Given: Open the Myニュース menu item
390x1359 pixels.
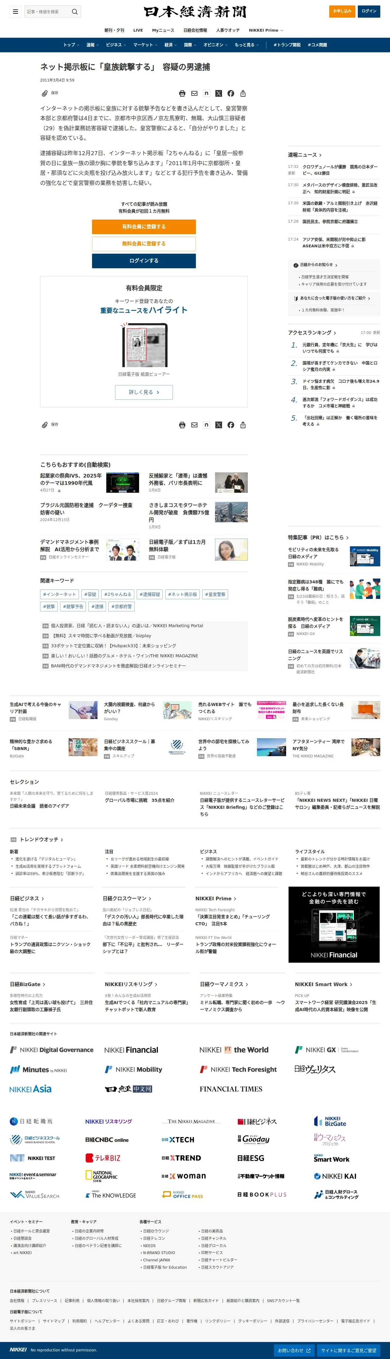Looking at the screenshot, I should (x=163, y=30).
